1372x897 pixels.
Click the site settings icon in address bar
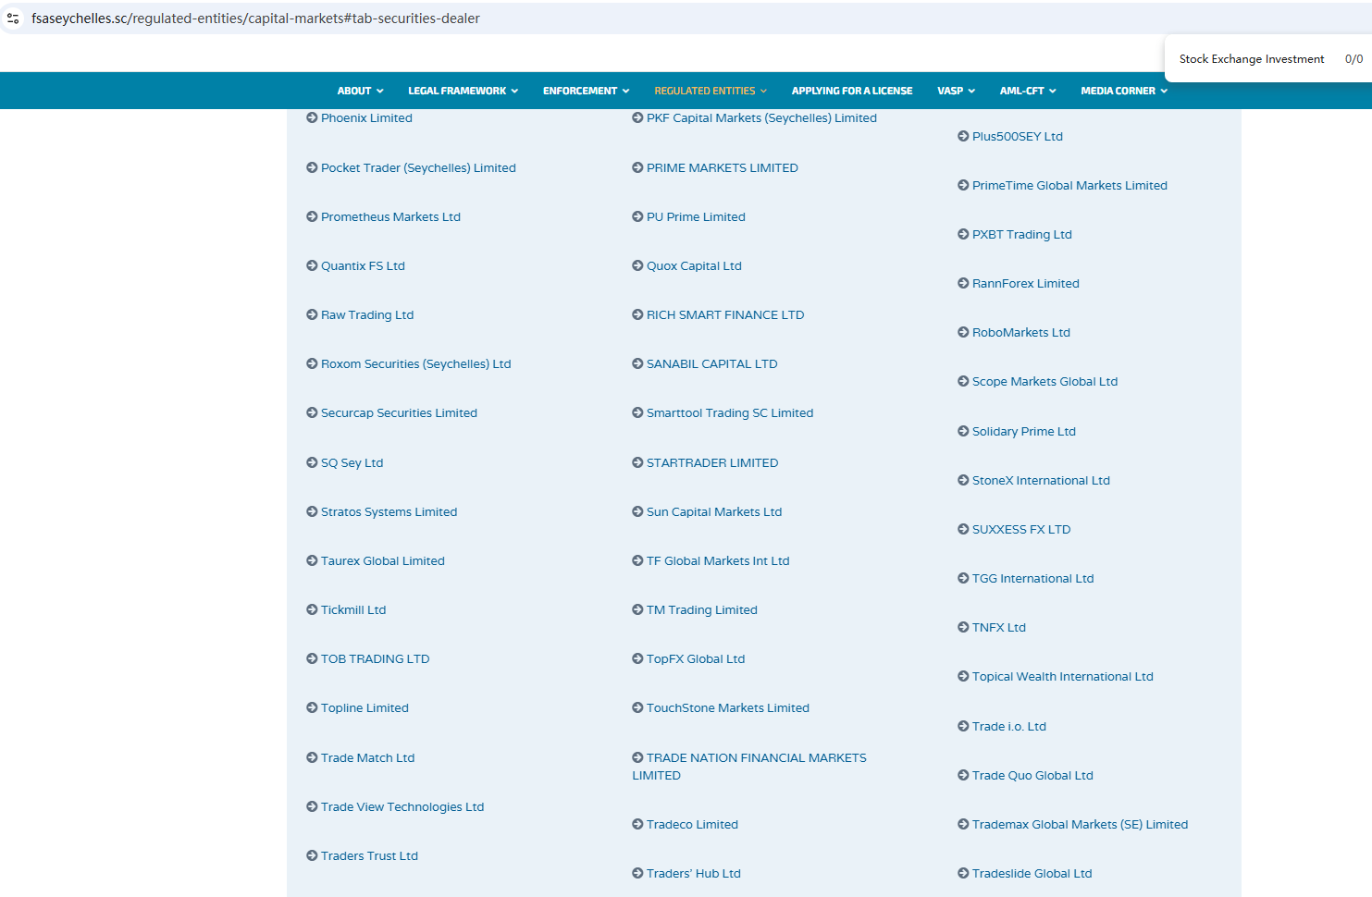pos(13,18)
